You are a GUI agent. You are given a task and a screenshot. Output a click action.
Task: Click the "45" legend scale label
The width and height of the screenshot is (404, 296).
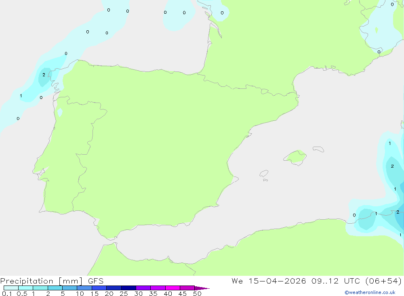[x=183, y=294]
